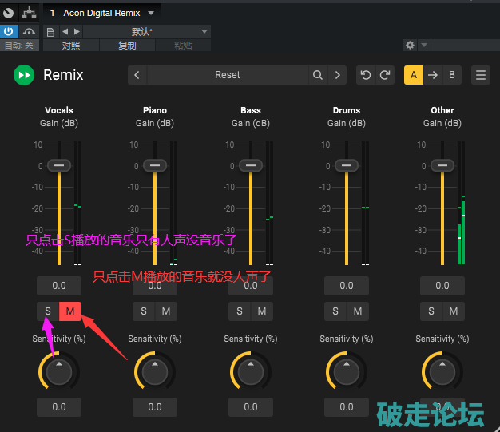Open the preset search magnifier
The height and width of the screenshot is (432, 500).
click(318, 75)
